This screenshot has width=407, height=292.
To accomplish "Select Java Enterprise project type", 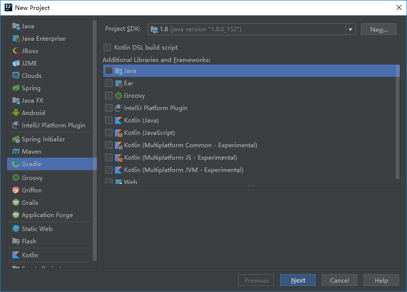I will [x=49, y=39].
